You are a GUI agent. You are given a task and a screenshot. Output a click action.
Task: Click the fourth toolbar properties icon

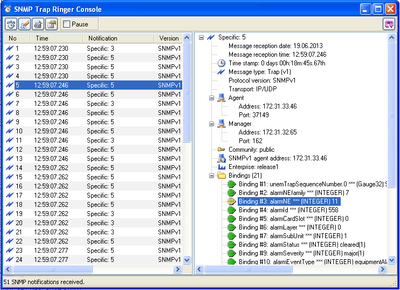tap(51, 24)
